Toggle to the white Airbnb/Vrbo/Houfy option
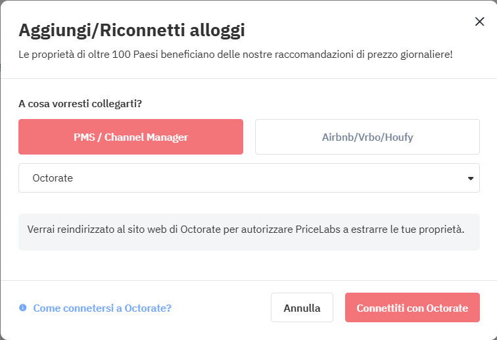 (x=367, y=137)
